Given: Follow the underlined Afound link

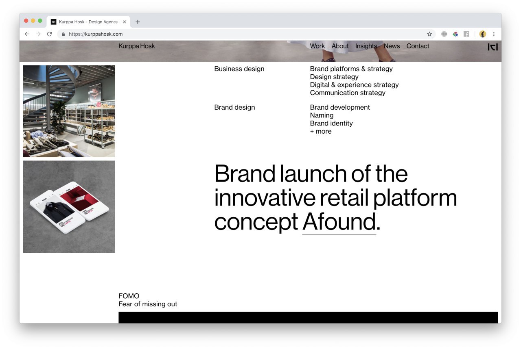Looking at the screenshot, I should 339,222.
